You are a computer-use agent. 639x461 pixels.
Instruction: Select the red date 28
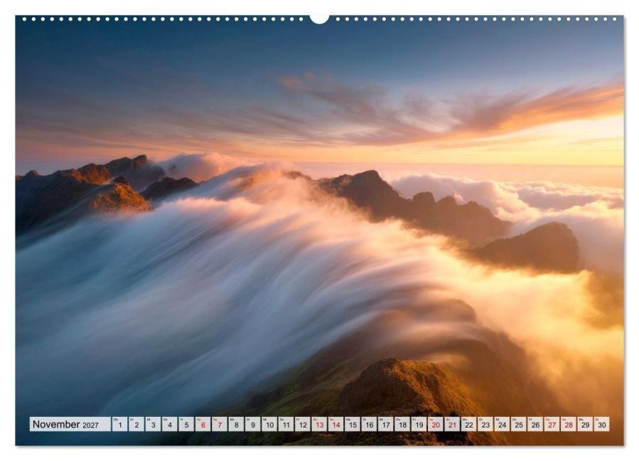click(x=569, y=424)
